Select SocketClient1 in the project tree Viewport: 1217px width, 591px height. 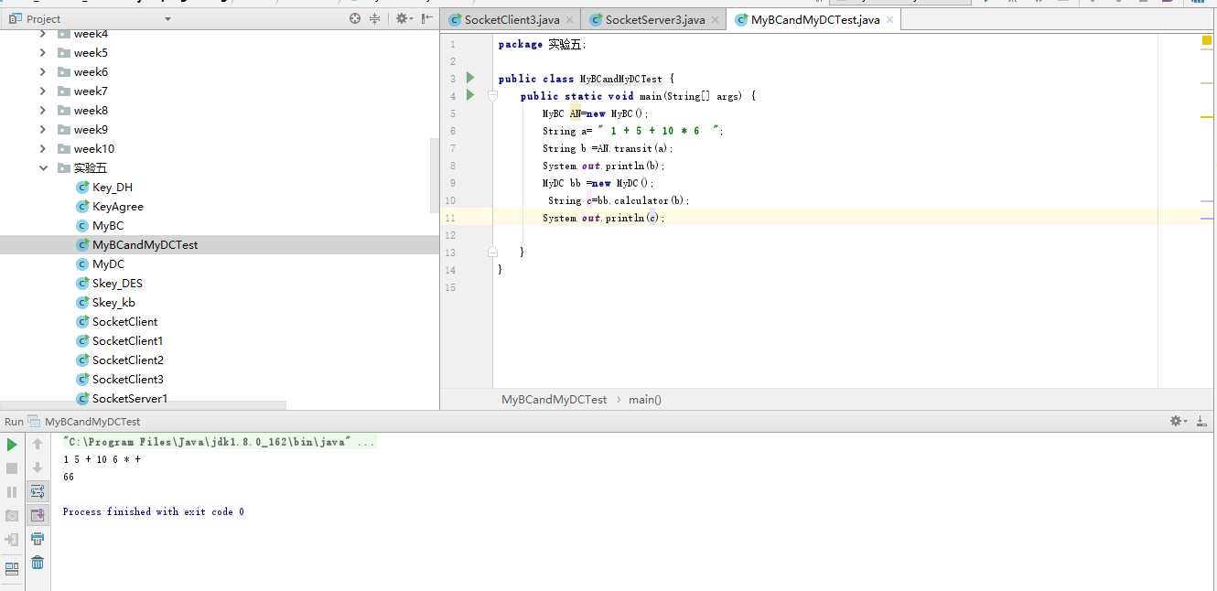(x=128, y=341)
